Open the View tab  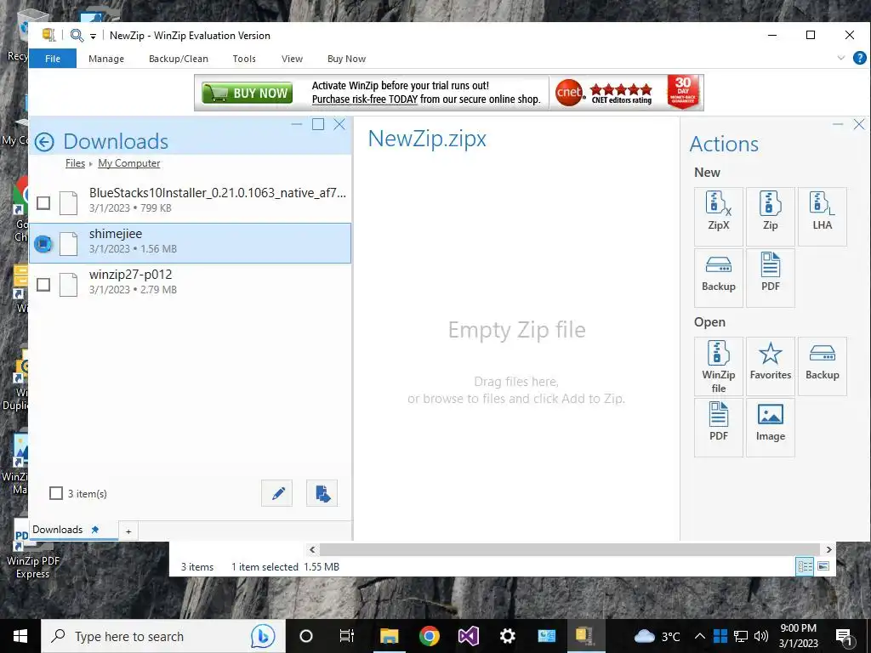293,59
